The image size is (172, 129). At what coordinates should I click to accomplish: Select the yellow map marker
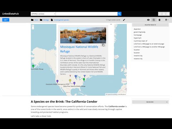(70, 81)
